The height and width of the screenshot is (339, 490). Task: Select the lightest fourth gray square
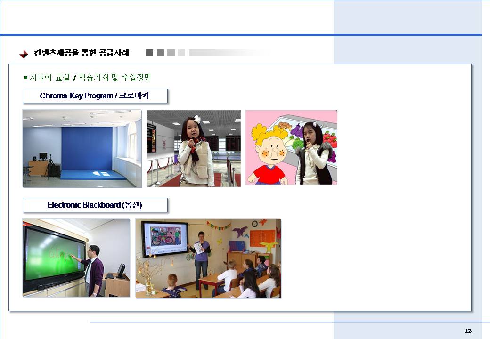(x=182, y=53)
